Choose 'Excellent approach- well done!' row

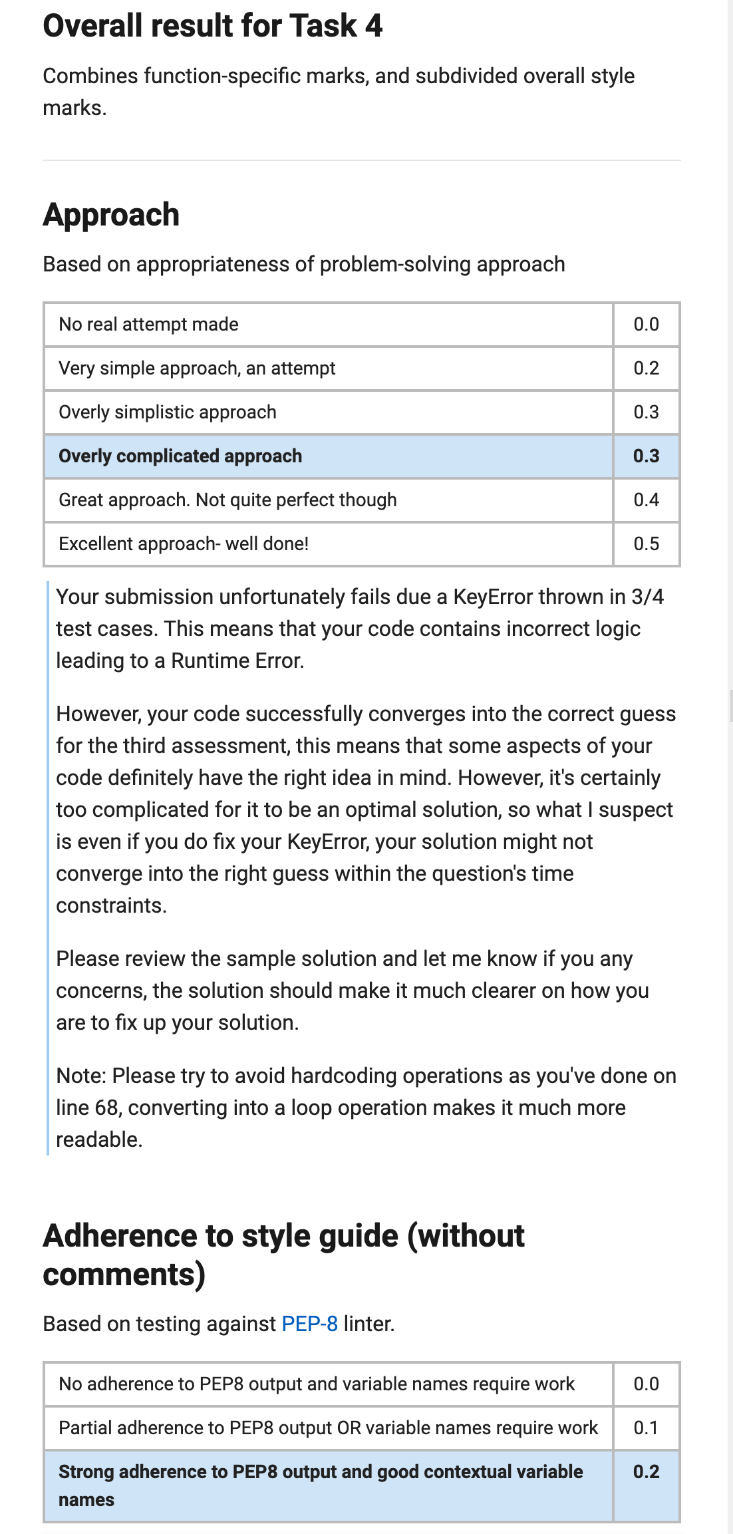(362, 544)
